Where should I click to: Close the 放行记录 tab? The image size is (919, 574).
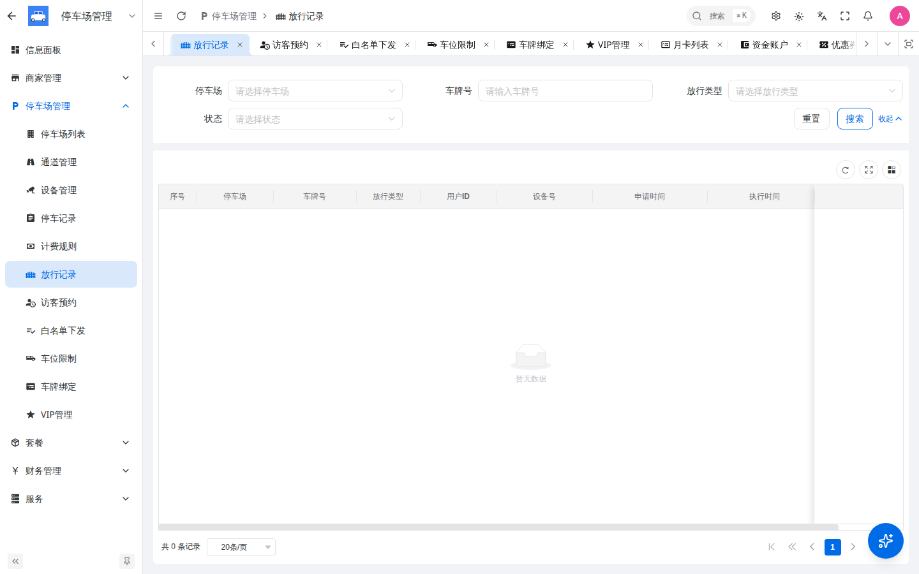point(240,45)
